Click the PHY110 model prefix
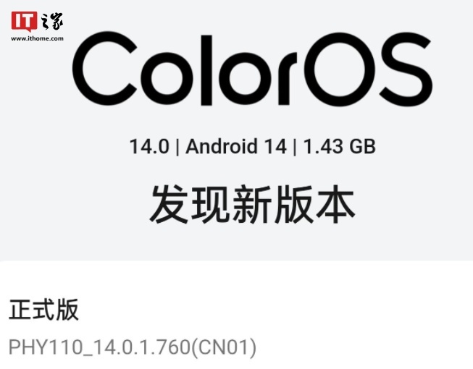 (46, 347)
